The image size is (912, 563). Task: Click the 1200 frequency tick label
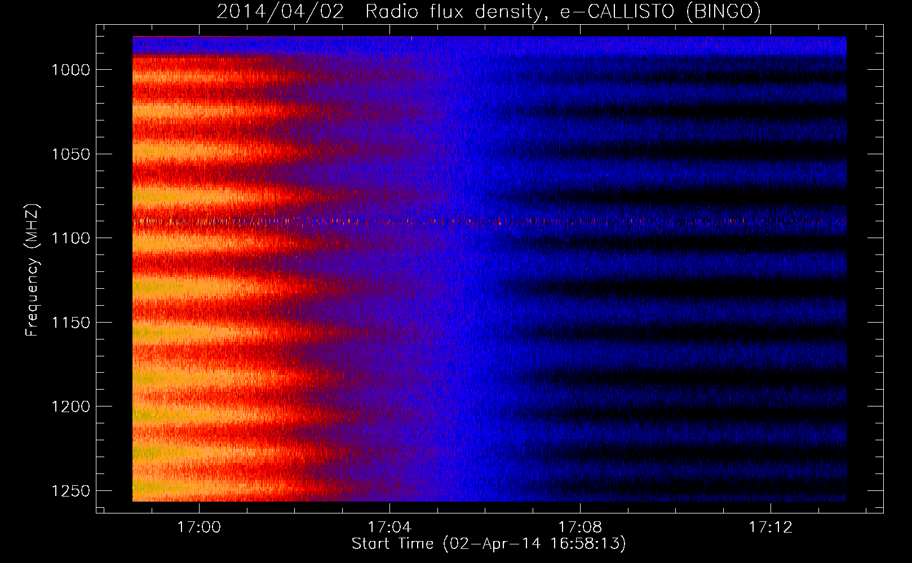(70, 406)
